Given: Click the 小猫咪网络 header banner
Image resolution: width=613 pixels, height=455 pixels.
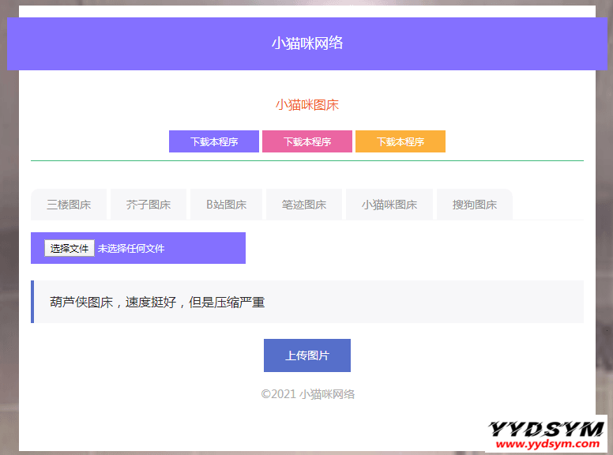Looking at the screenshot, I should [306, 43].
